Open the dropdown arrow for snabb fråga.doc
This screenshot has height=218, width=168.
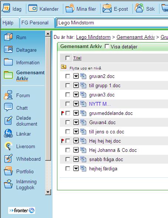coord(76,159)
